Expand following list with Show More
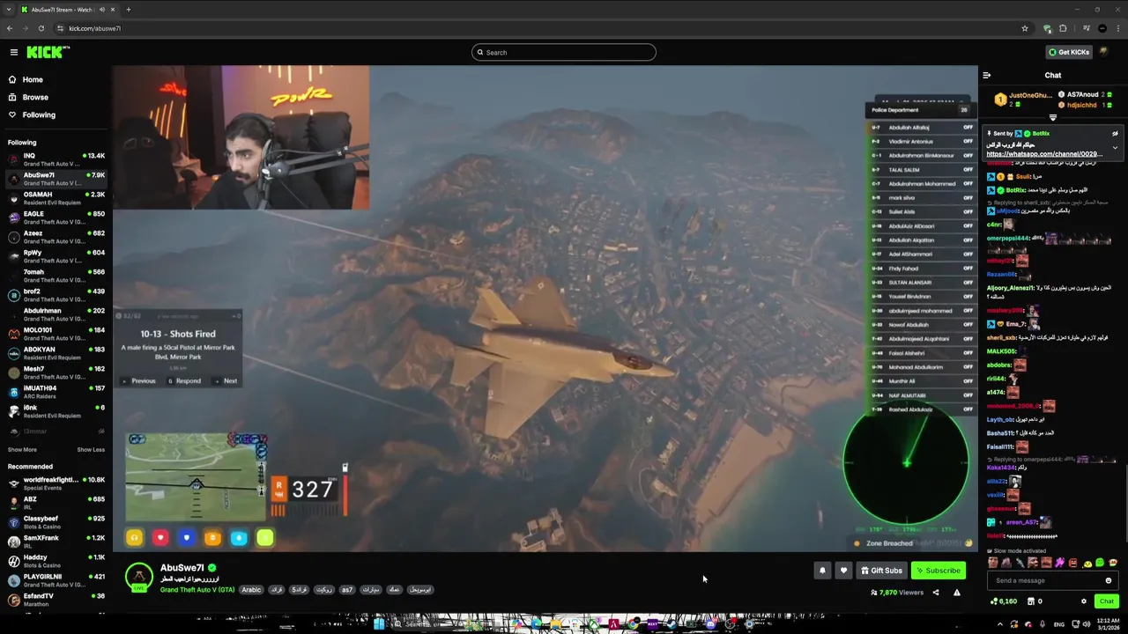 click(x=22, y=450)
